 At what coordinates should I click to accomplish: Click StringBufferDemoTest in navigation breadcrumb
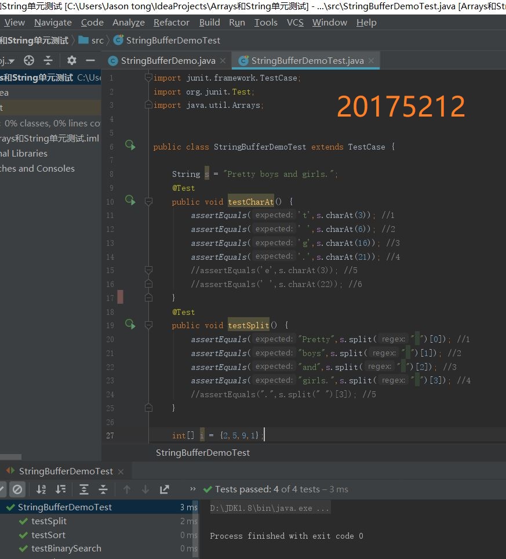pos(173,40)
